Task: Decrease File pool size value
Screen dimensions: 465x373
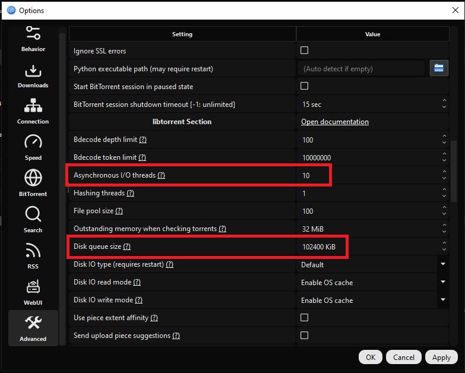Action: (x=444, y=214)
